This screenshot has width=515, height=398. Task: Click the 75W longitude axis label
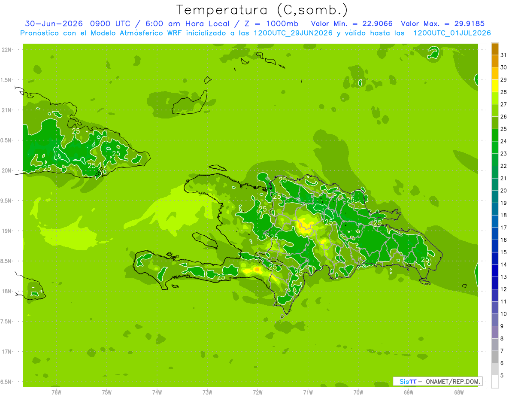click(x=107, y=392)
